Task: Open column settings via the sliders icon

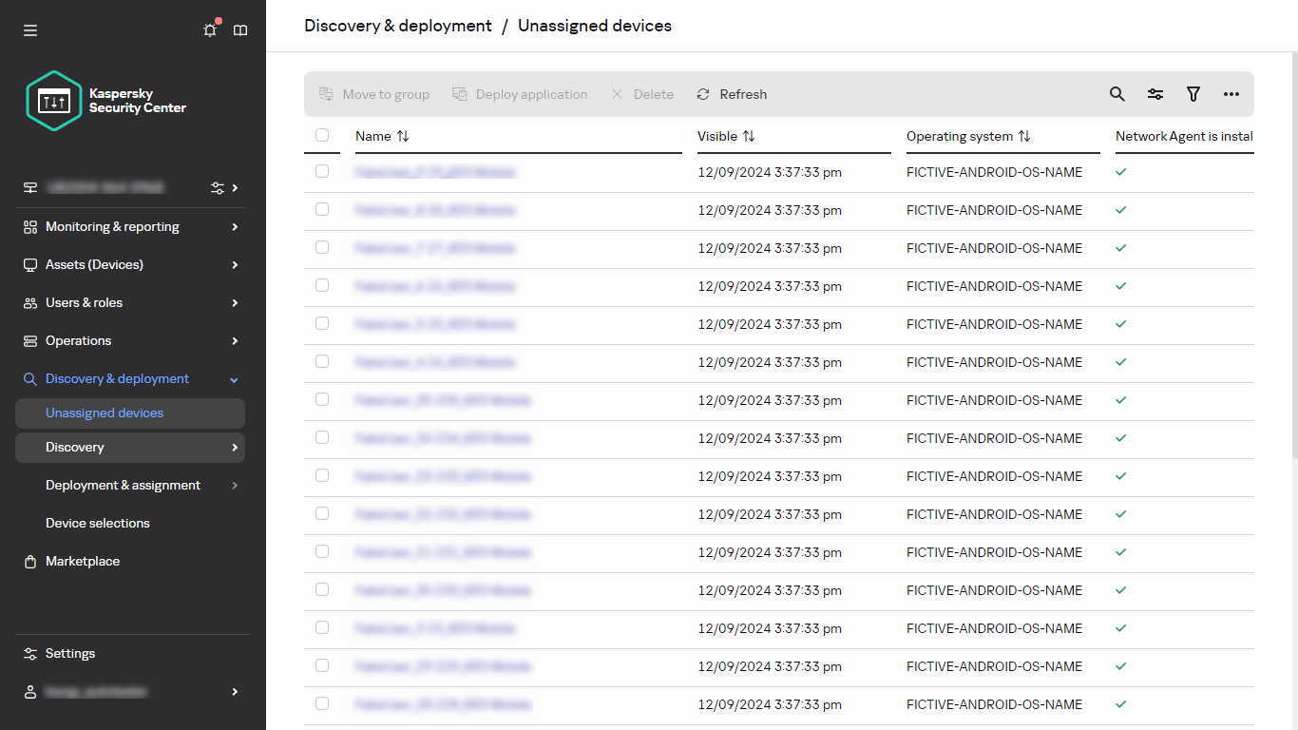Action: coord(1155,94)
